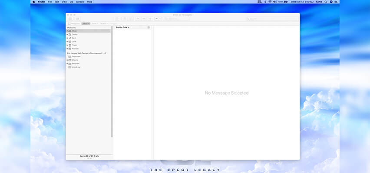Open the Sent mailbox
370x173 pixels.
coord(74,38)
